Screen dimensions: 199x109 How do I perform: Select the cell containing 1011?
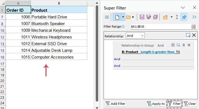tap(18, 37)
